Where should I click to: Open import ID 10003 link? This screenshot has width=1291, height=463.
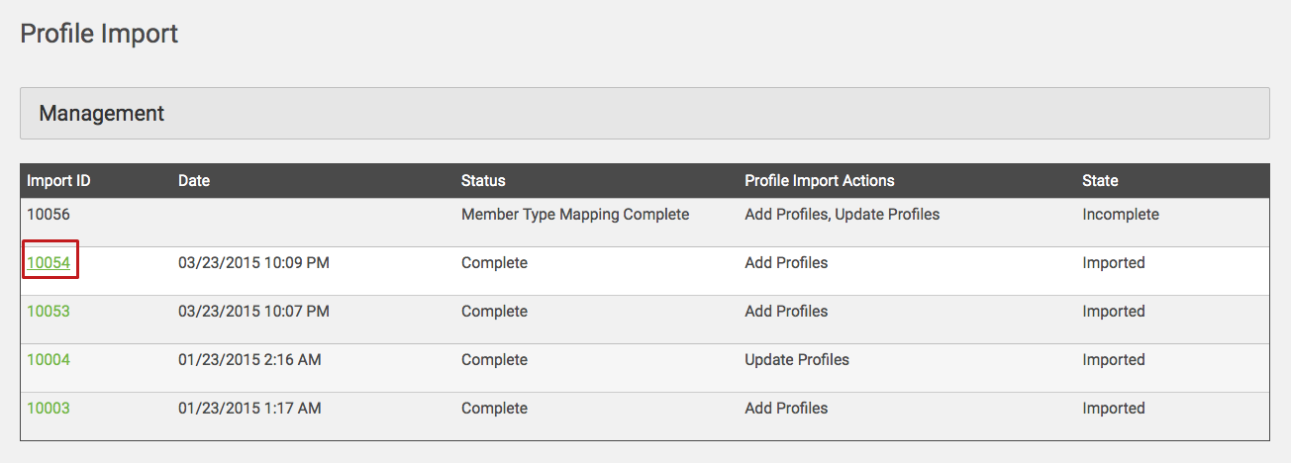(48, 409)
